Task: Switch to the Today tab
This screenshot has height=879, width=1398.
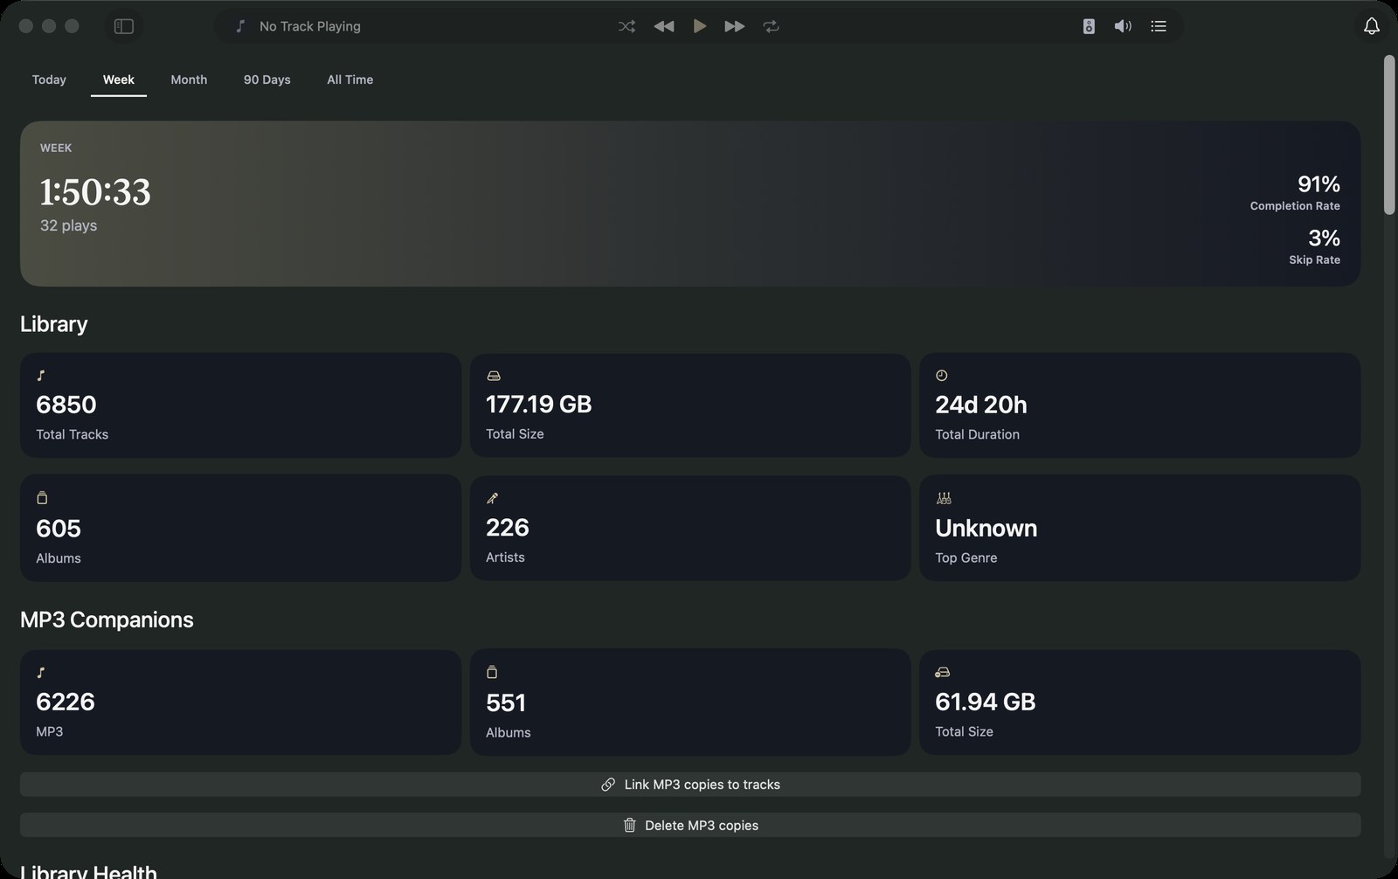Action: tap(49, 80)
